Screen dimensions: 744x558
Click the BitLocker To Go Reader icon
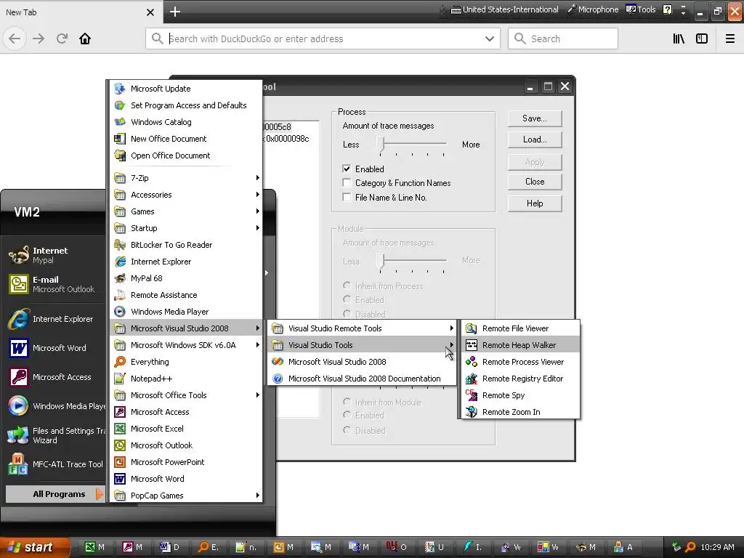coord(120,245)
